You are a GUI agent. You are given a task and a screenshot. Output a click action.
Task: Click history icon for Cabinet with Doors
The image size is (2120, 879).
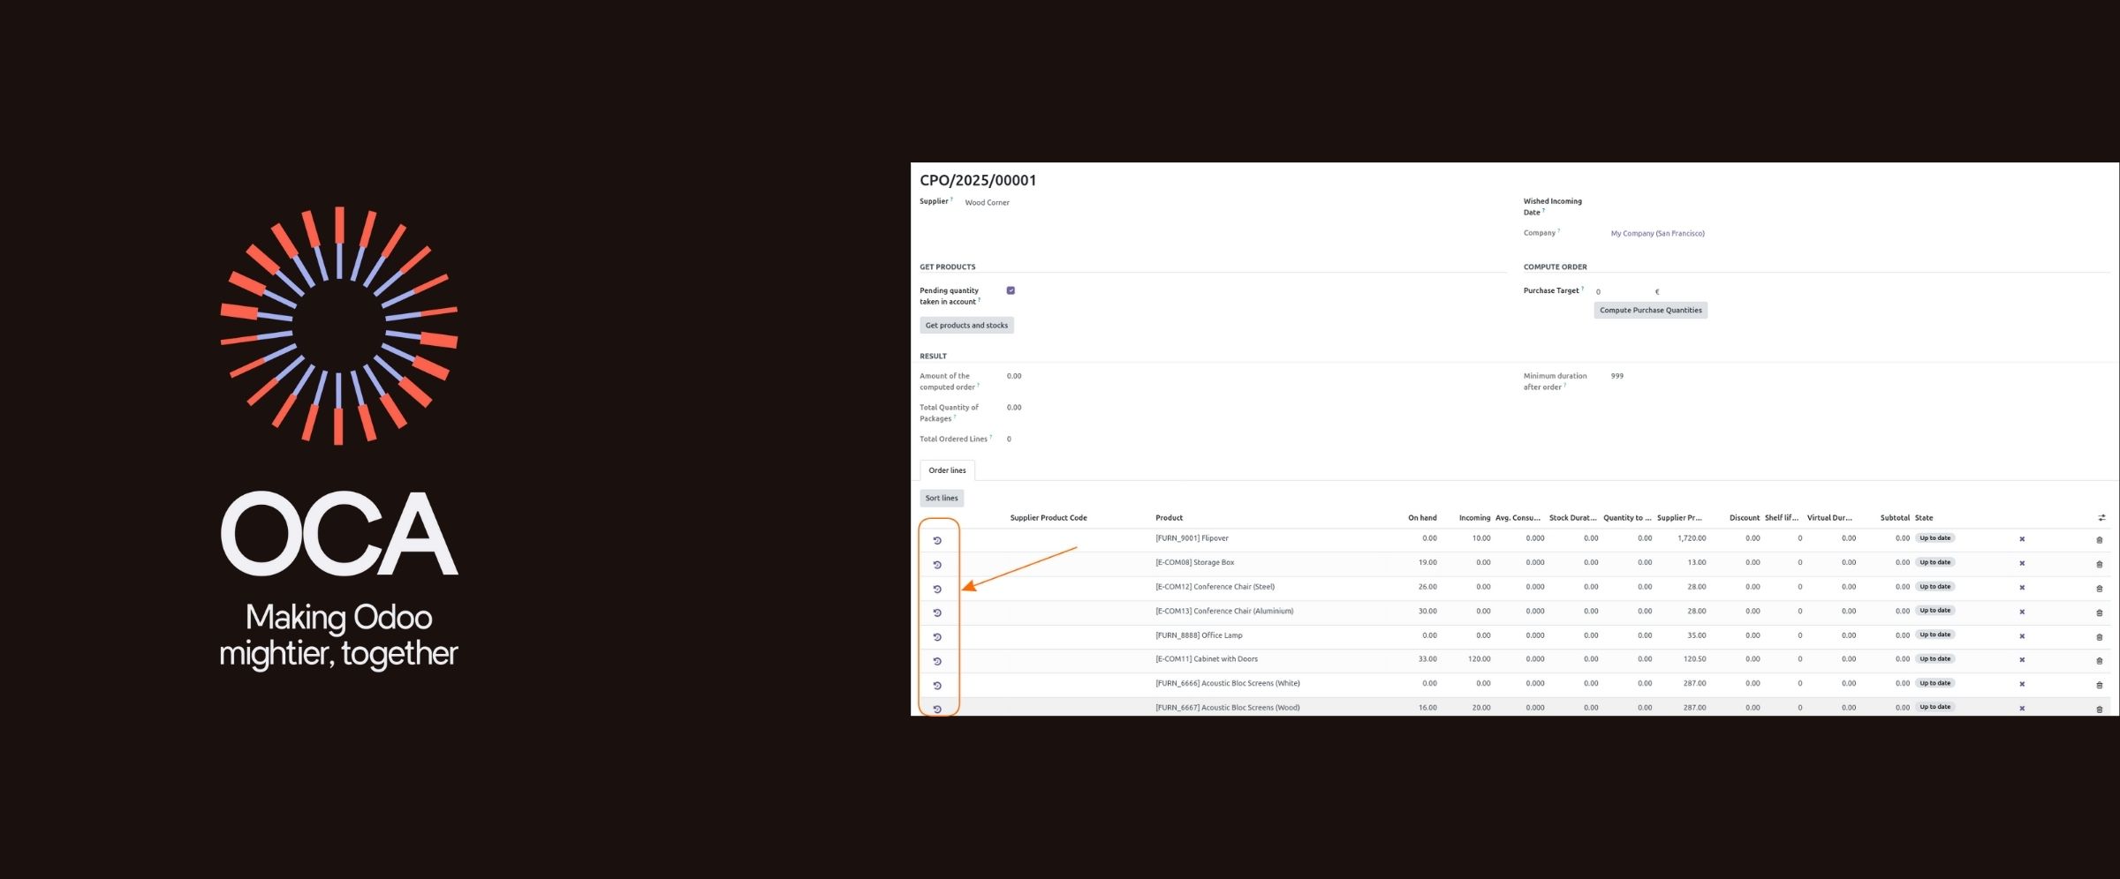pyautogui.click(x=937, y=661)
